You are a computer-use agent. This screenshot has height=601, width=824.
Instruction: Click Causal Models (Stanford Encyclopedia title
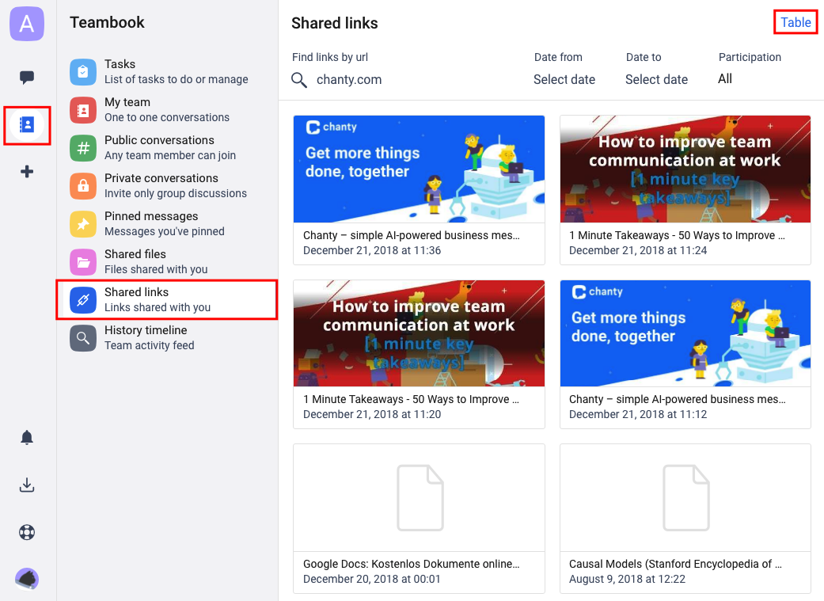click(x=675, y=565)
